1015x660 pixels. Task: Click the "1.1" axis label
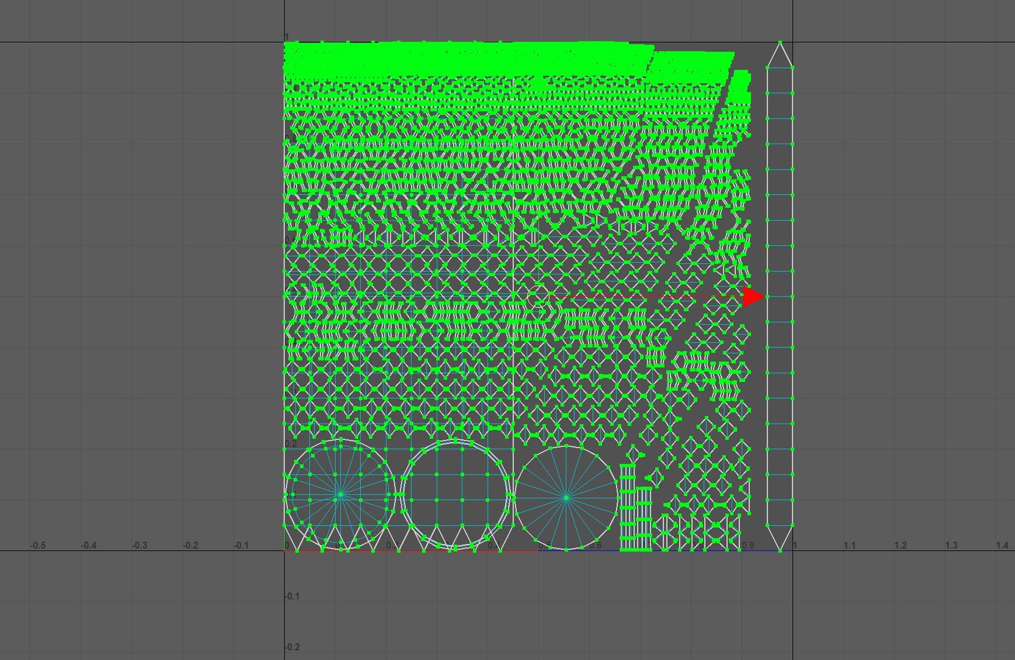click(x=849, y=545)
